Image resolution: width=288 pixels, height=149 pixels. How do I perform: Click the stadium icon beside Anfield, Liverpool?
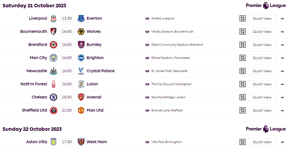(147, 18)
